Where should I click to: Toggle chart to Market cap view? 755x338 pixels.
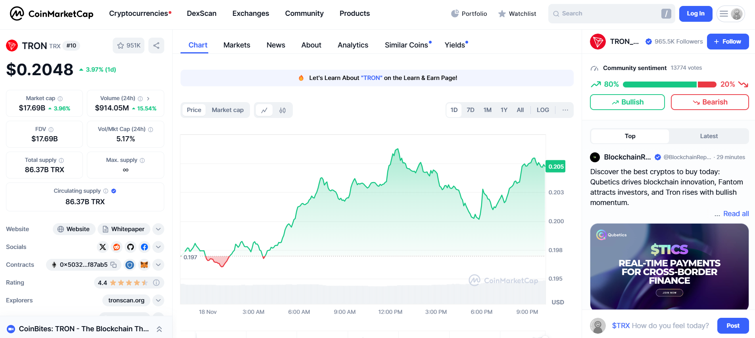pyautogui.click(x=227, y=110)
